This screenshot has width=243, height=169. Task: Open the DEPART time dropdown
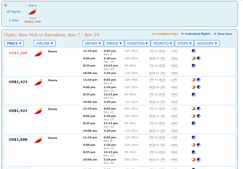93,43
